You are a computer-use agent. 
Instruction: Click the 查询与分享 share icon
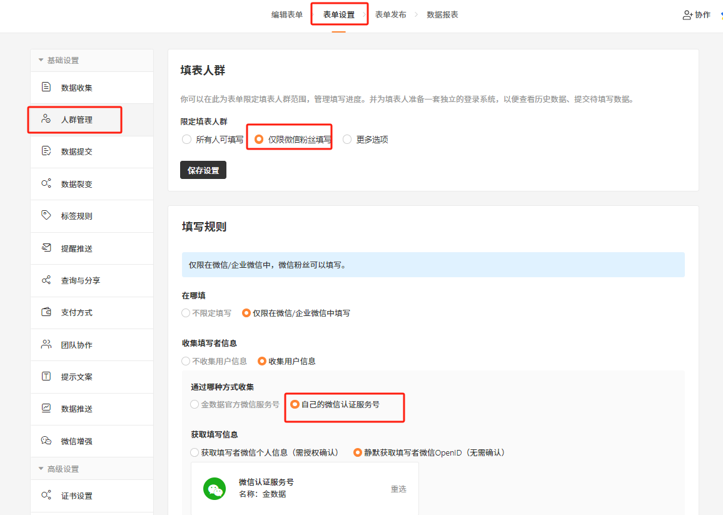(x=46, y=280)
